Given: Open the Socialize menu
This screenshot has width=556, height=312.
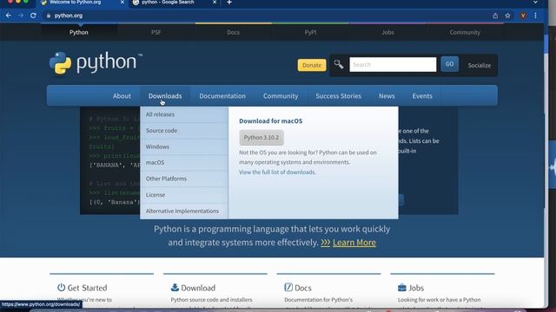Looking at the screenshot, I should [479, 65].
